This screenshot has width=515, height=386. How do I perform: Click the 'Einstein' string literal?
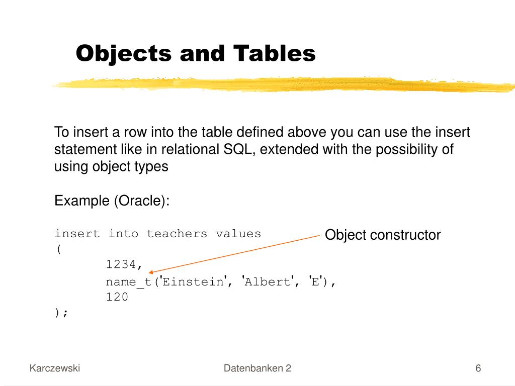pyautogui.click(x=193, y=282)
